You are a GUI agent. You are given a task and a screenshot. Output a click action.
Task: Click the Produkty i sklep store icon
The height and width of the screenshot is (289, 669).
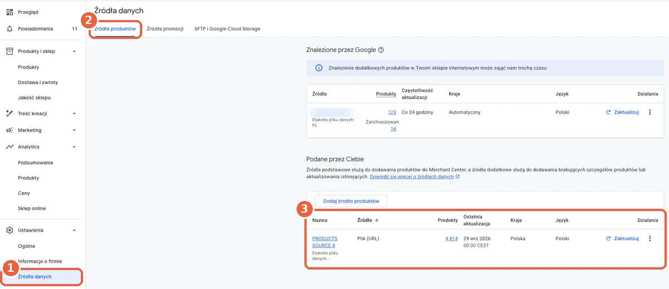(x=9, y=51)
